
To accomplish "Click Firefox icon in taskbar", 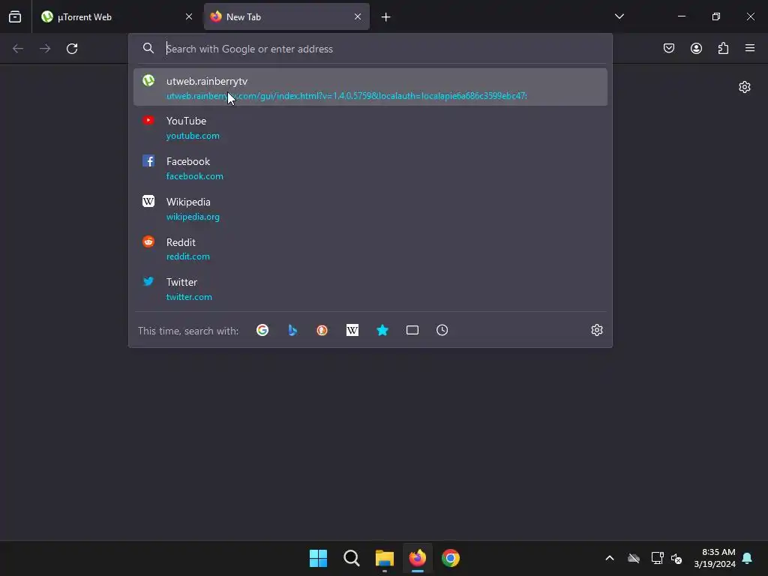I will pyautogui.click(x=417, y=558).
